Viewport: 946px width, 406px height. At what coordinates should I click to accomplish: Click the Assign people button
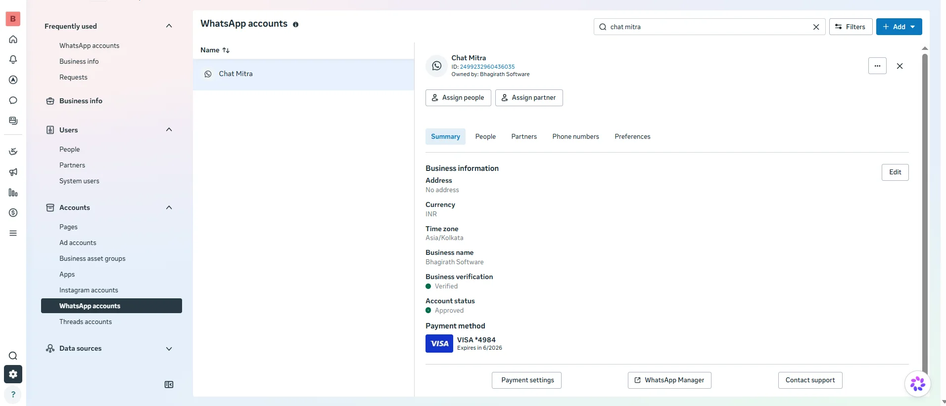tap(458, 98)
